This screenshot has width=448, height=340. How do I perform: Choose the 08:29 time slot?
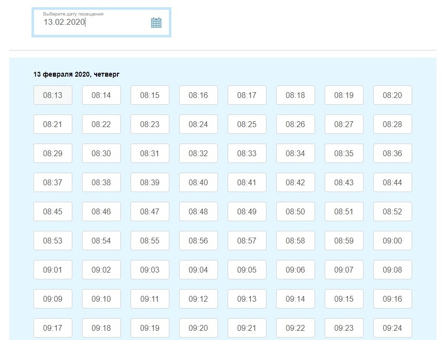click(x=53, y=153)
